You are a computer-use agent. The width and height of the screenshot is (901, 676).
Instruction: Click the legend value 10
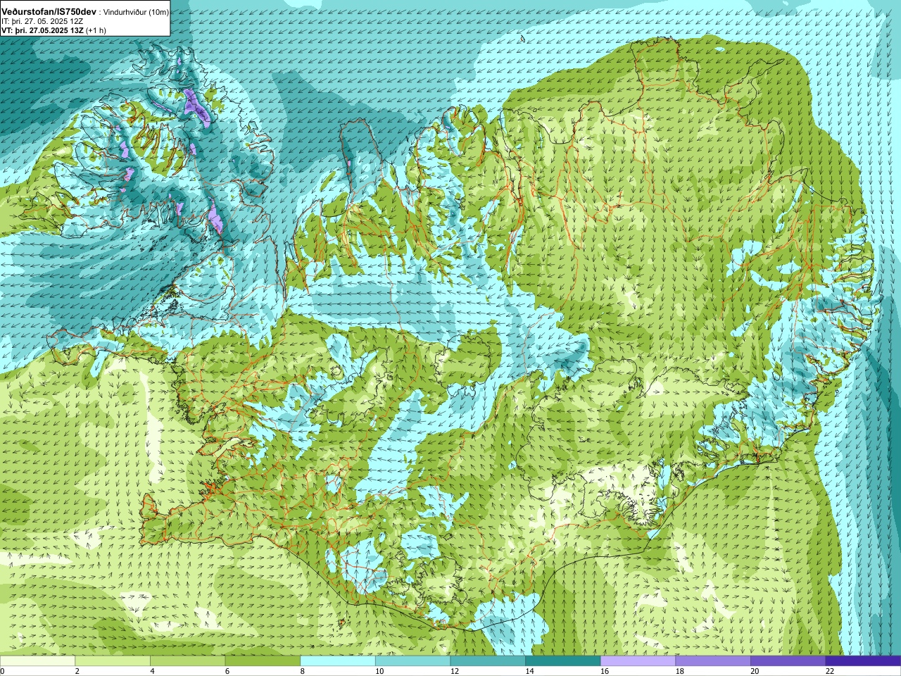coord(379,672)
